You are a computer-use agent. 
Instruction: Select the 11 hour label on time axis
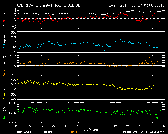(66, 126)
